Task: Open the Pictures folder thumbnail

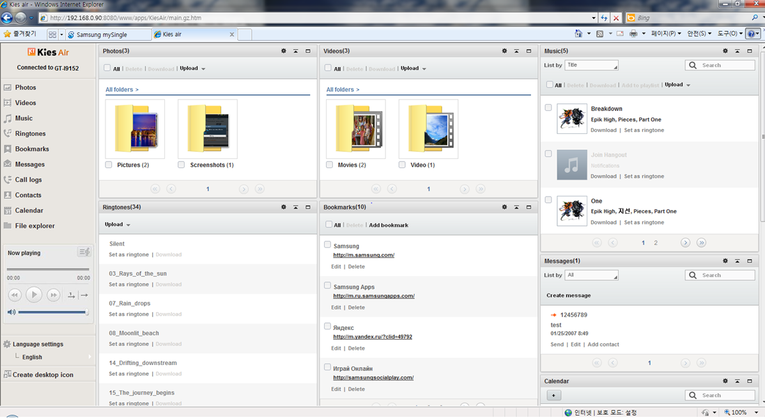Action: [135, 129]
